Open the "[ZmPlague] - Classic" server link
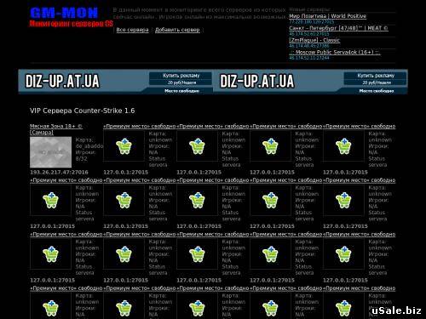The width and height of the screenshot is (426, 319). tap(314, 40)
